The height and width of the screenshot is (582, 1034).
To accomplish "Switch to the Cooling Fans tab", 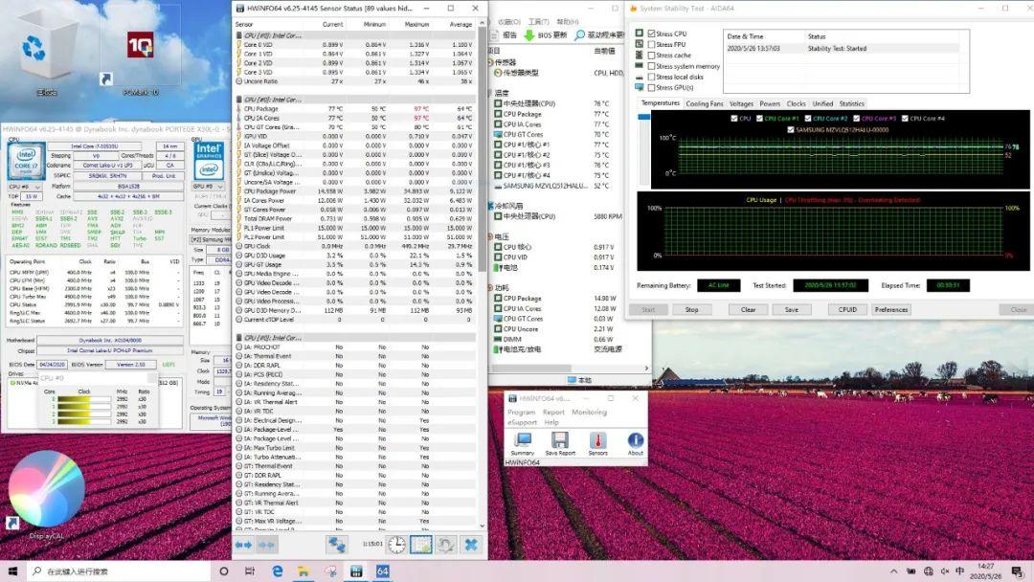I will pos(705,103).
